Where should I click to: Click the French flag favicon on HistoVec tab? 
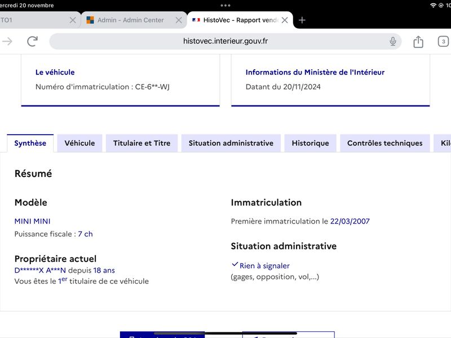pos(196,20)
